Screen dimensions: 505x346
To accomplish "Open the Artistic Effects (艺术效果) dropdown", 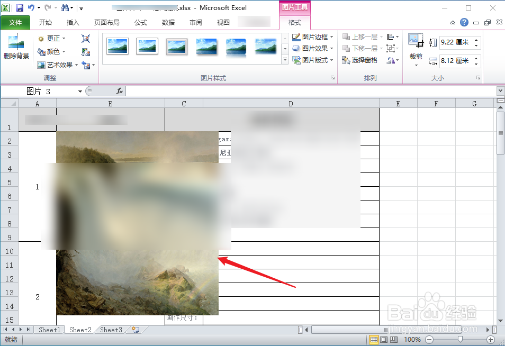I will (x=58, y=65).
